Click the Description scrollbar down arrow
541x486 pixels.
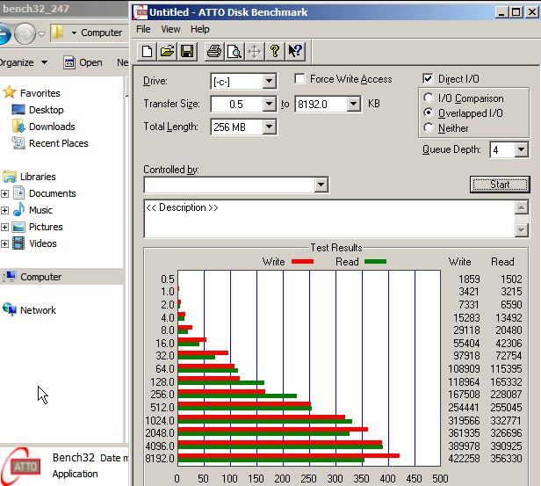pyautogui.click(x=522, y=230)
